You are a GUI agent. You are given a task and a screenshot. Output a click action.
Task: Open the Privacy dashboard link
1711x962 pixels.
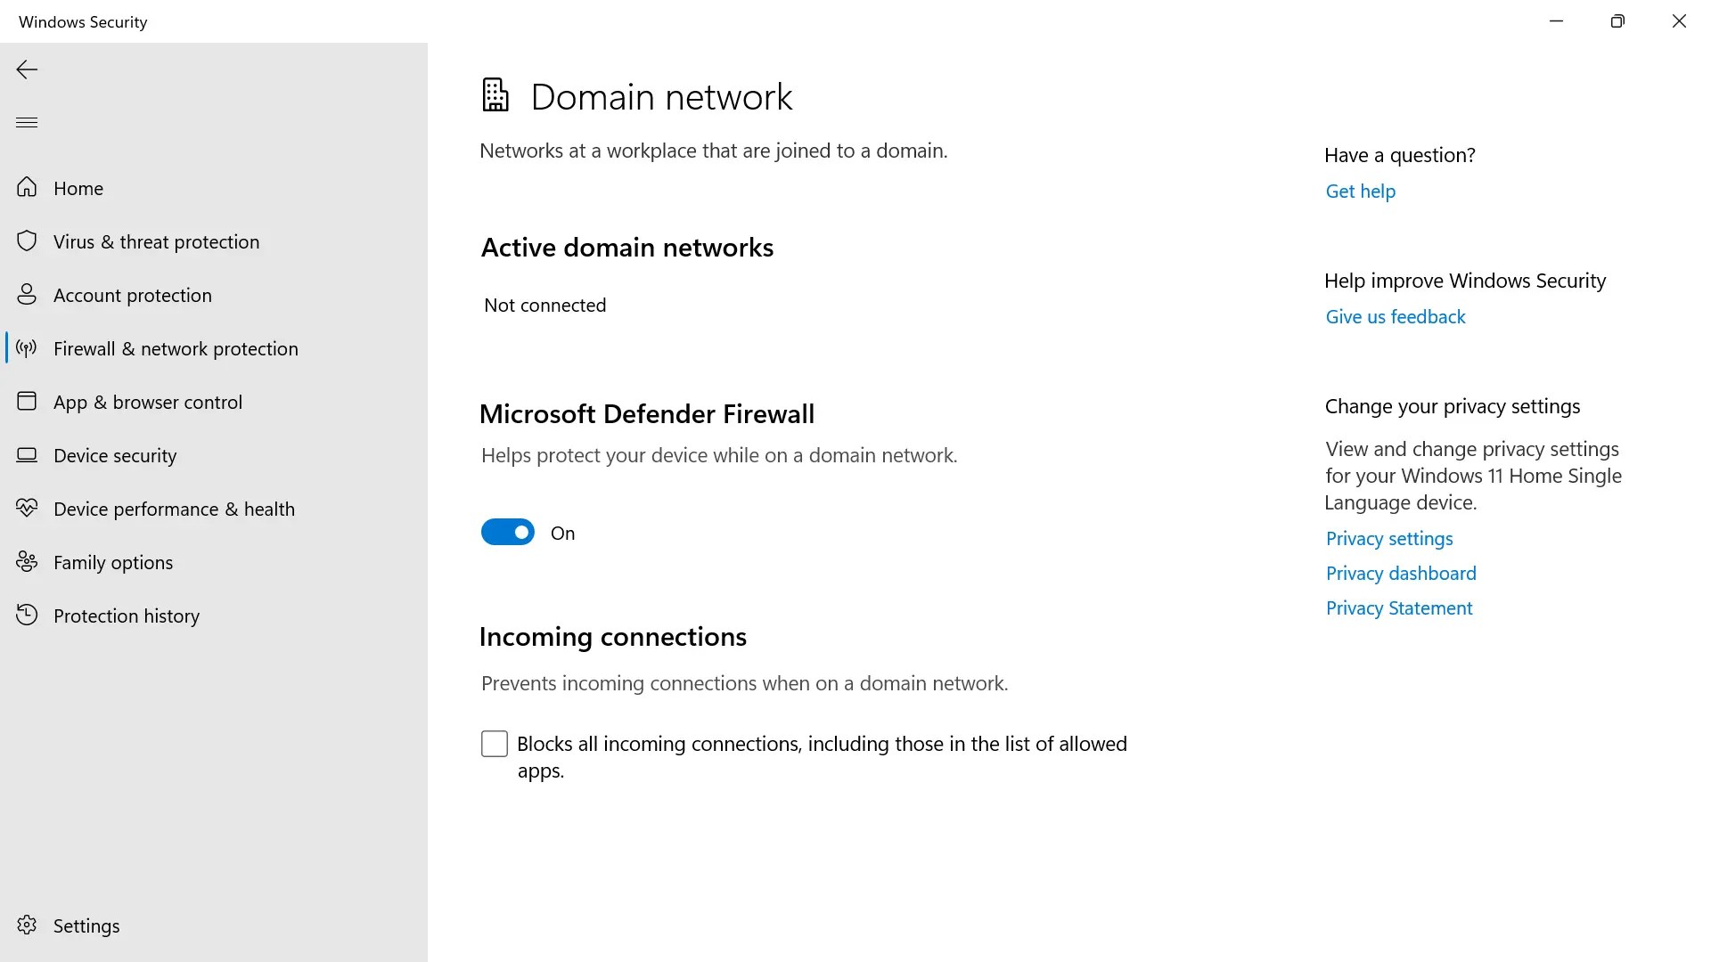[x=1400, y=574]
